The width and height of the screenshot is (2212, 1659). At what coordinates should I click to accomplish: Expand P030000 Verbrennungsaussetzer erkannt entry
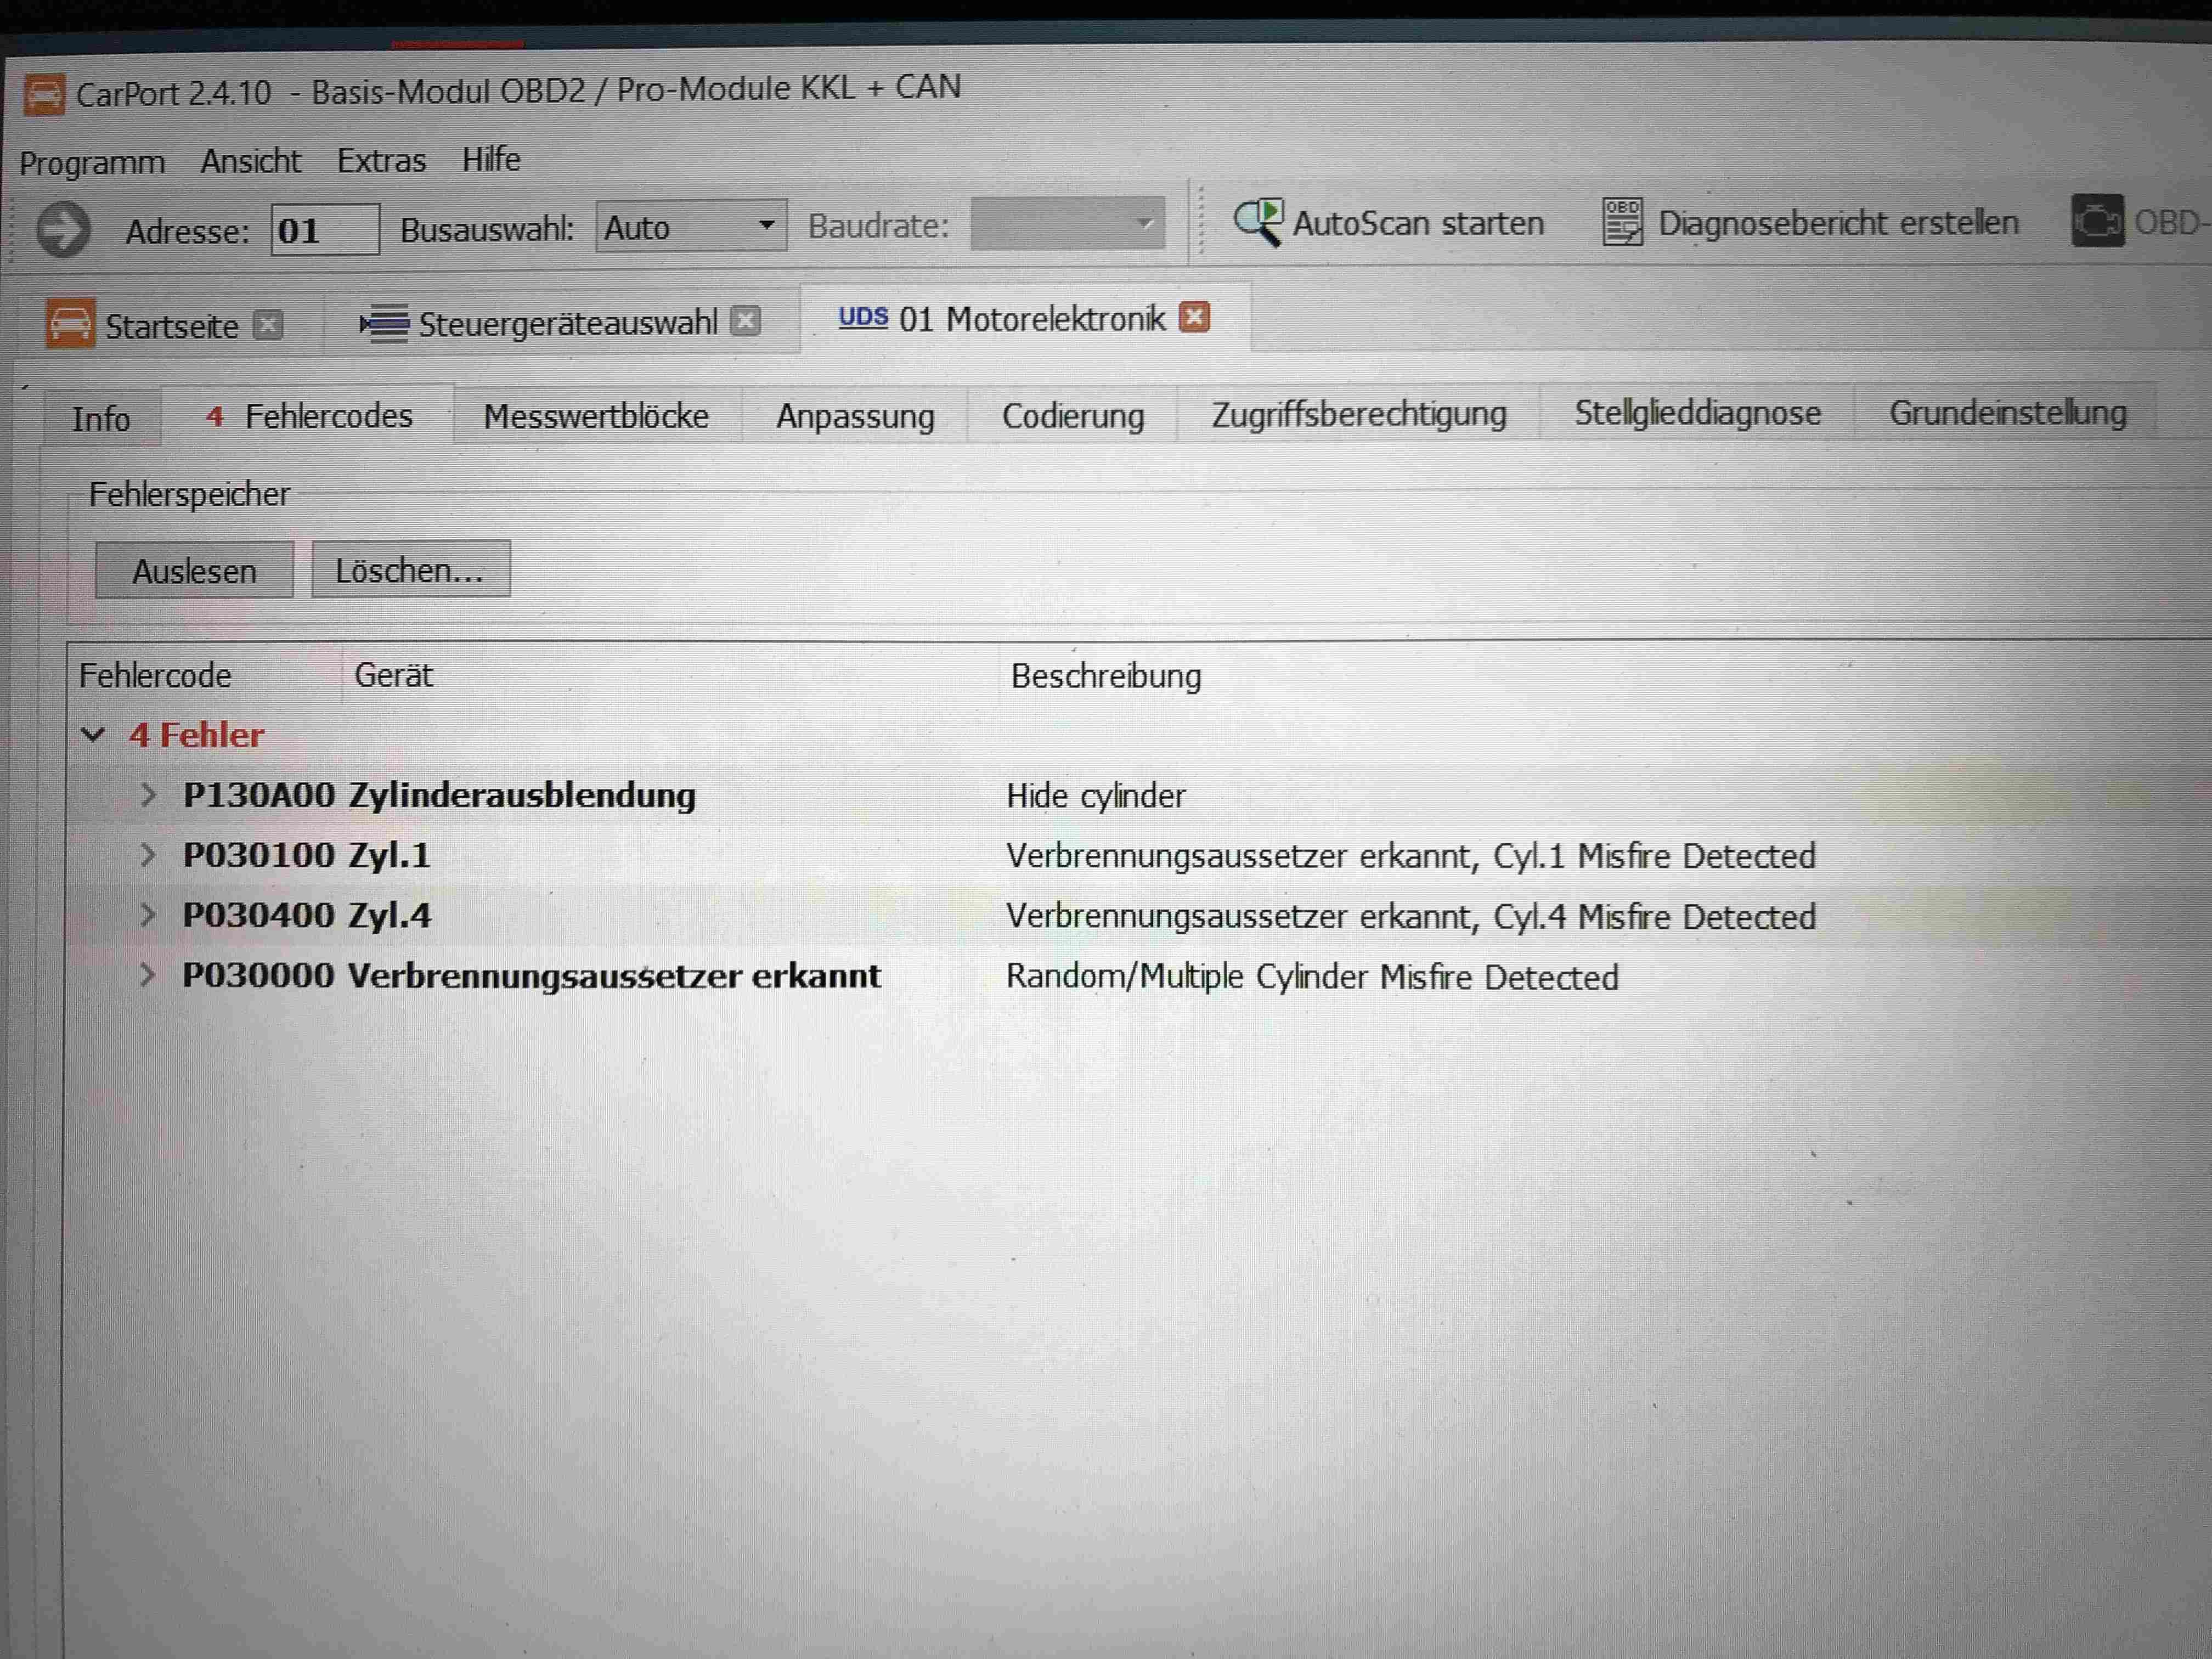tap(148, 975)
